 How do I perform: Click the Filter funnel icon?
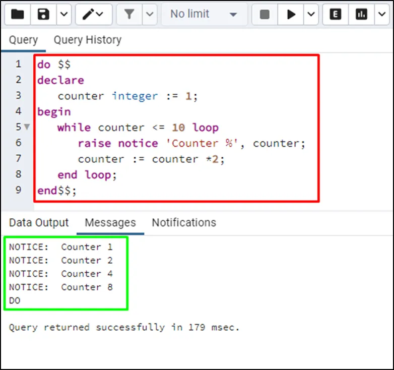point(129,15)
